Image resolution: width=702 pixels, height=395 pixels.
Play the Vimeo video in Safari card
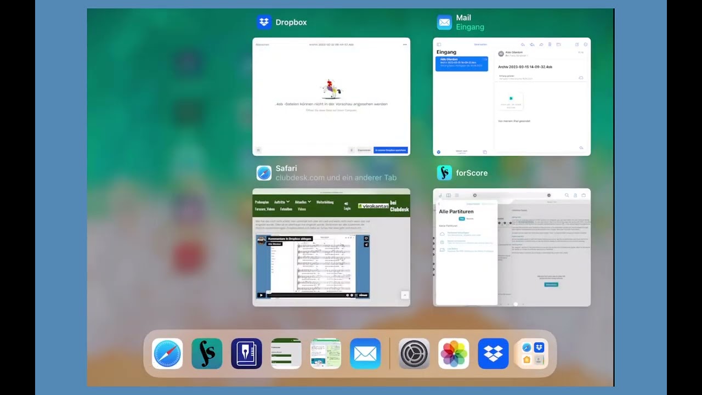pos(261,295)
